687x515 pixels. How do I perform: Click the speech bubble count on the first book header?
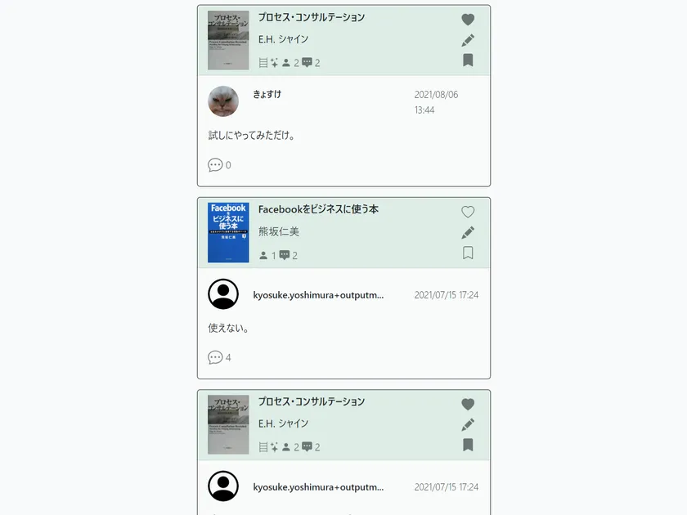311,63
